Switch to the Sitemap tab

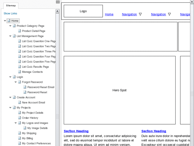coord(11,6)
